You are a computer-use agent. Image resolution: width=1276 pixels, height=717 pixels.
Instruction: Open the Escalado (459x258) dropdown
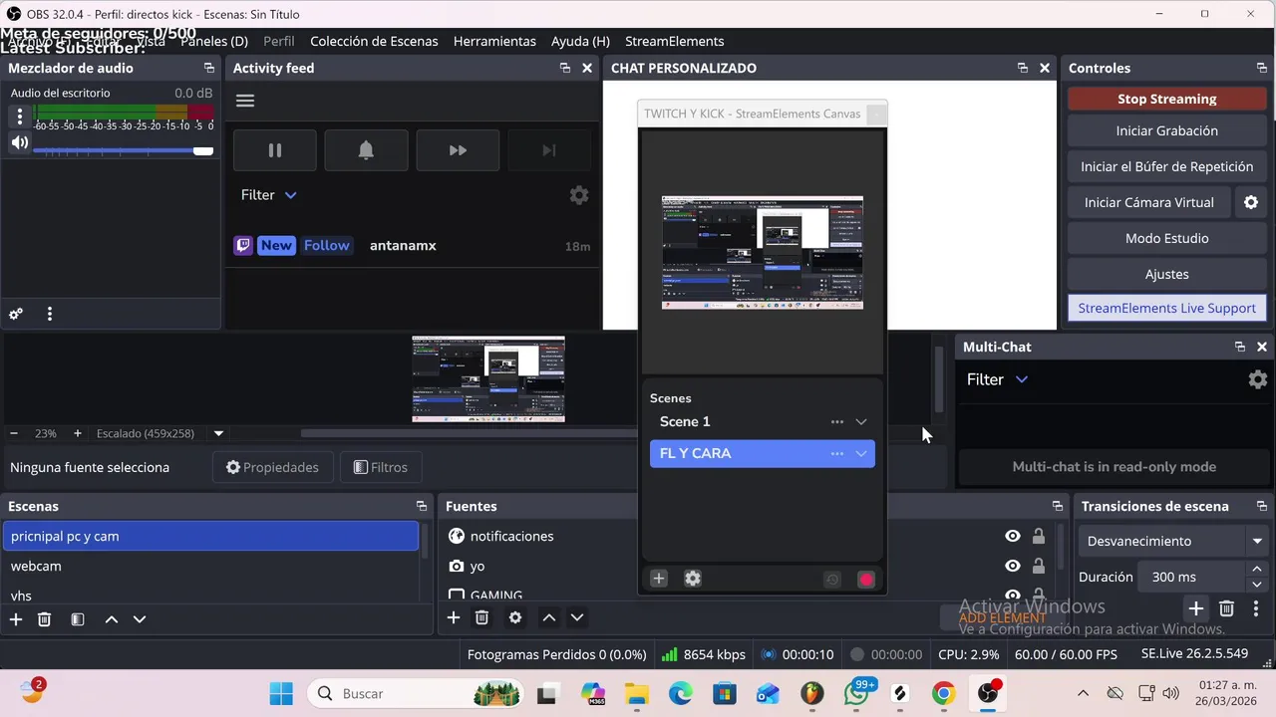click(218, 433)
